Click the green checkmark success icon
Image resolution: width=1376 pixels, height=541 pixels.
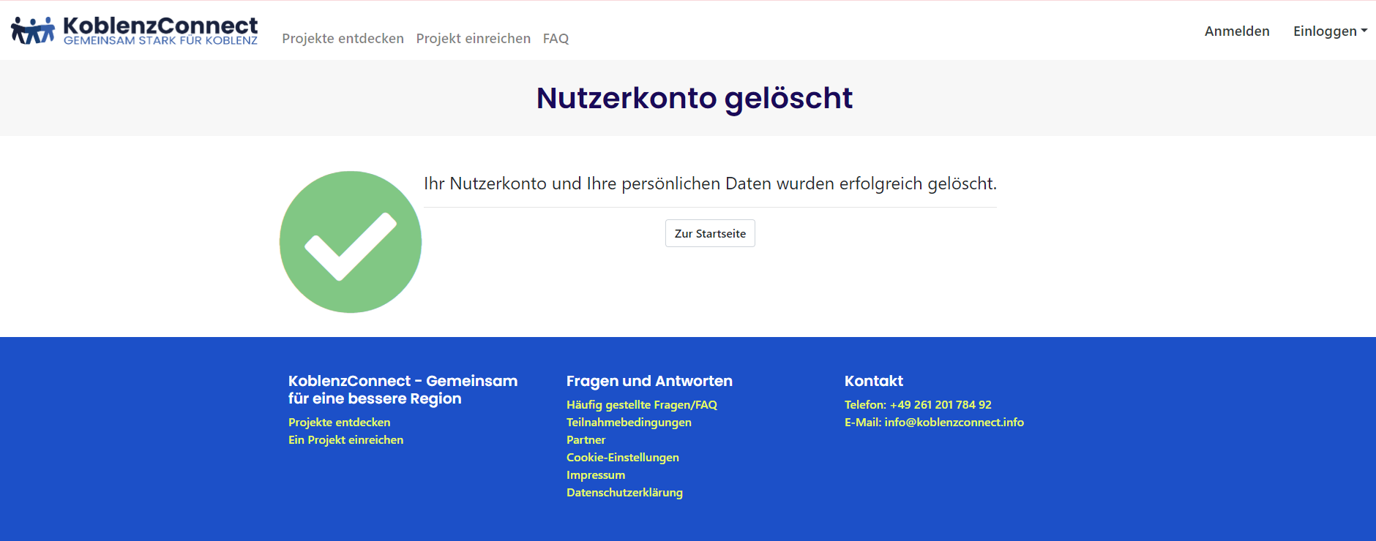pos(351,242)
